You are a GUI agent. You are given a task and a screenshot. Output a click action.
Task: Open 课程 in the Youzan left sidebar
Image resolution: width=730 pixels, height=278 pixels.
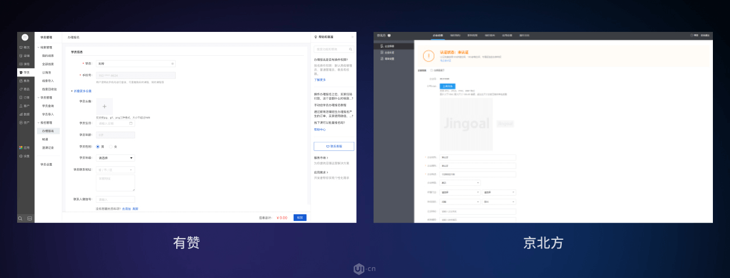click(25, 64)
